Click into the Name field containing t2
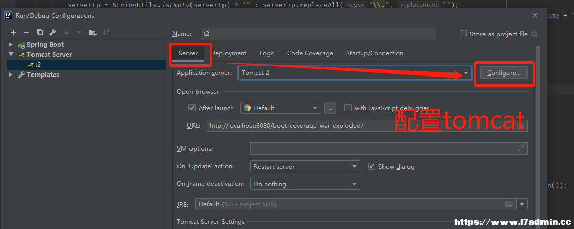This screenshot has height=229, width=574. (318, 34)
